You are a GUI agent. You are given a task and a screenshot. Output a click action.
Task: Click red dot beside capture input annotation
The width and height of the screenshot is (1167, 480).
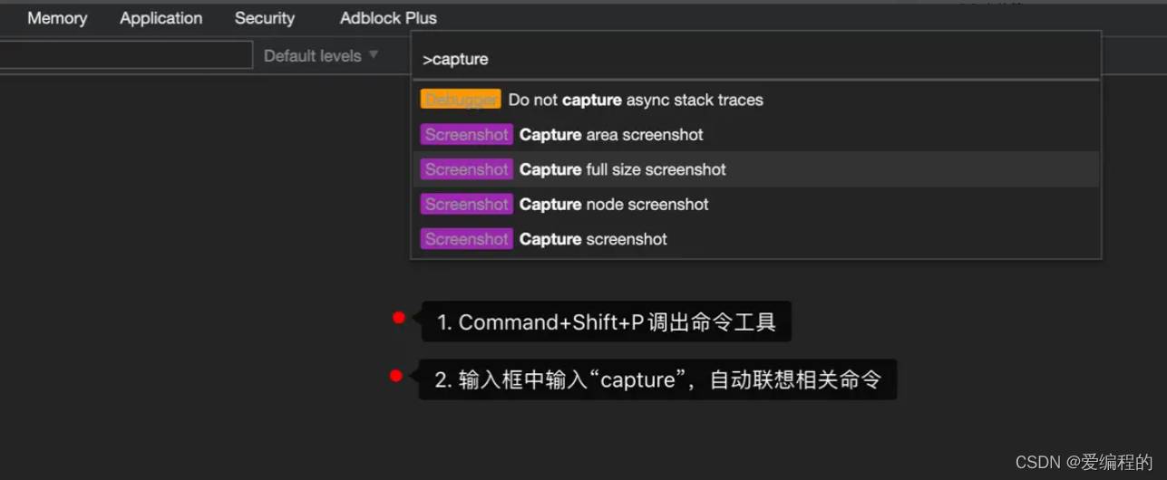click(x=395, y=376)
